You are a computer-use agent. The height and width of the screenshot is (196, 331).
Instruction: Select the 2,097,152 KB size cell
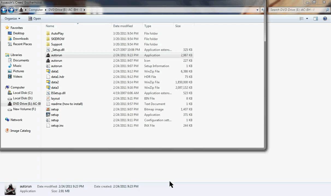coord(184,88)
